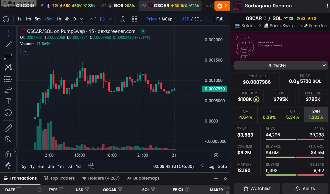Select the 6H stats period
The height and width of the screenshot is (194, 330).
[x=293, y=114]
